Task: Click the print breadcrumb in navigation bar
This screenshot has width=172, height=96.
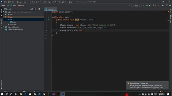Action: [3, 5]
